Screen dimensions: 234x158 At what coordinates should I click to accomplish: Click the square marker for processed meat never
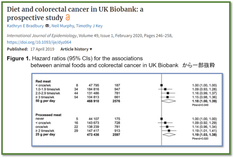[x=161, y=119]
